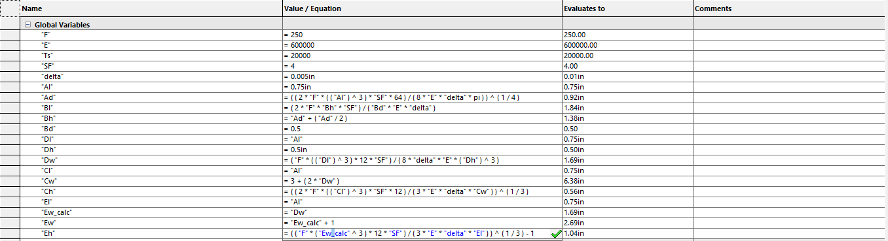This screenshot has height=241, width=888.
Task: Select the "SF" variable name cell
Action: pyautogui.click(x=151, y=66)
